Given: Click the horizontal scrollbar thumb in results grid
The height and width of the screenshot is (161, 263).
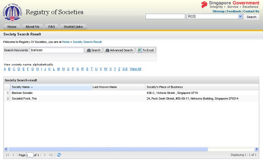Looking at the screenshot, I should click(108, 149).
